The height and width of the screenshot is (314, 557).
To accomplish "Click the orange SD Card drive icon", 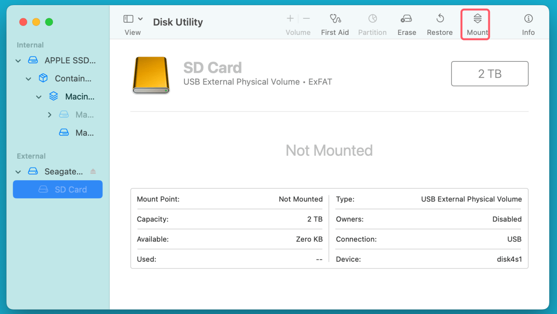I will (150, 75).
